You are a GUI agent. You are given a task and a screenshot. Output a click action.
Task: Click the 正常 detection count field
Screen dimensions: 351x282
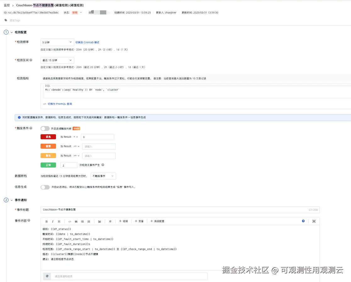69,165
